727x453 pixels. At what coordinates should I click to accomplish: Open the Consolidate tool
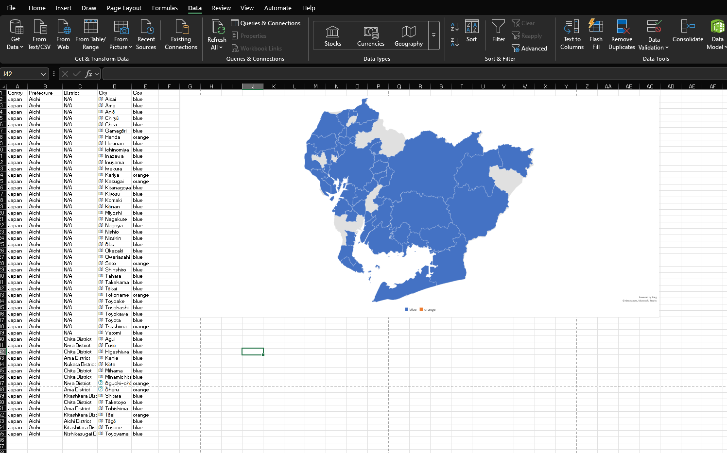click(x=688, y=31)
